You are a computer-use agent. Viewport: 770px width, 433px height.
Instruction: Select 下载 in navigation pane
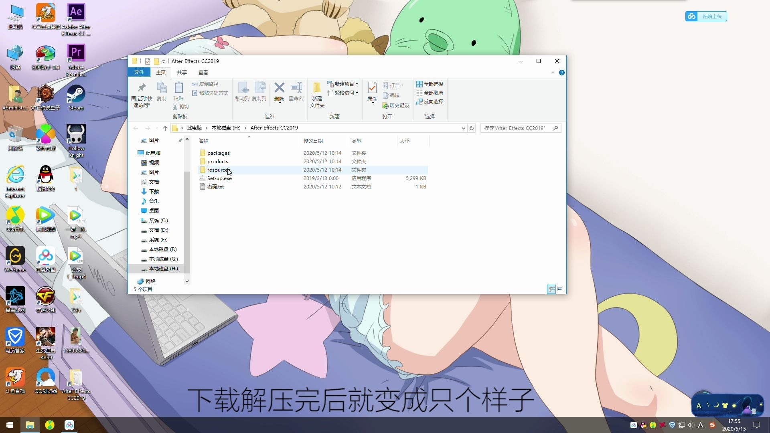pyautogui.click(x=154, y=192)
